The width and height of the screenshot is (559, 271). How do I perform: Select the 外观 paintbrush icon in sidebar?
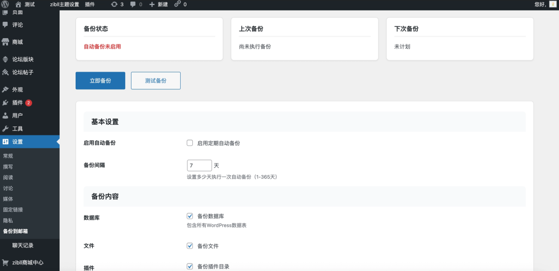[5, 89]
